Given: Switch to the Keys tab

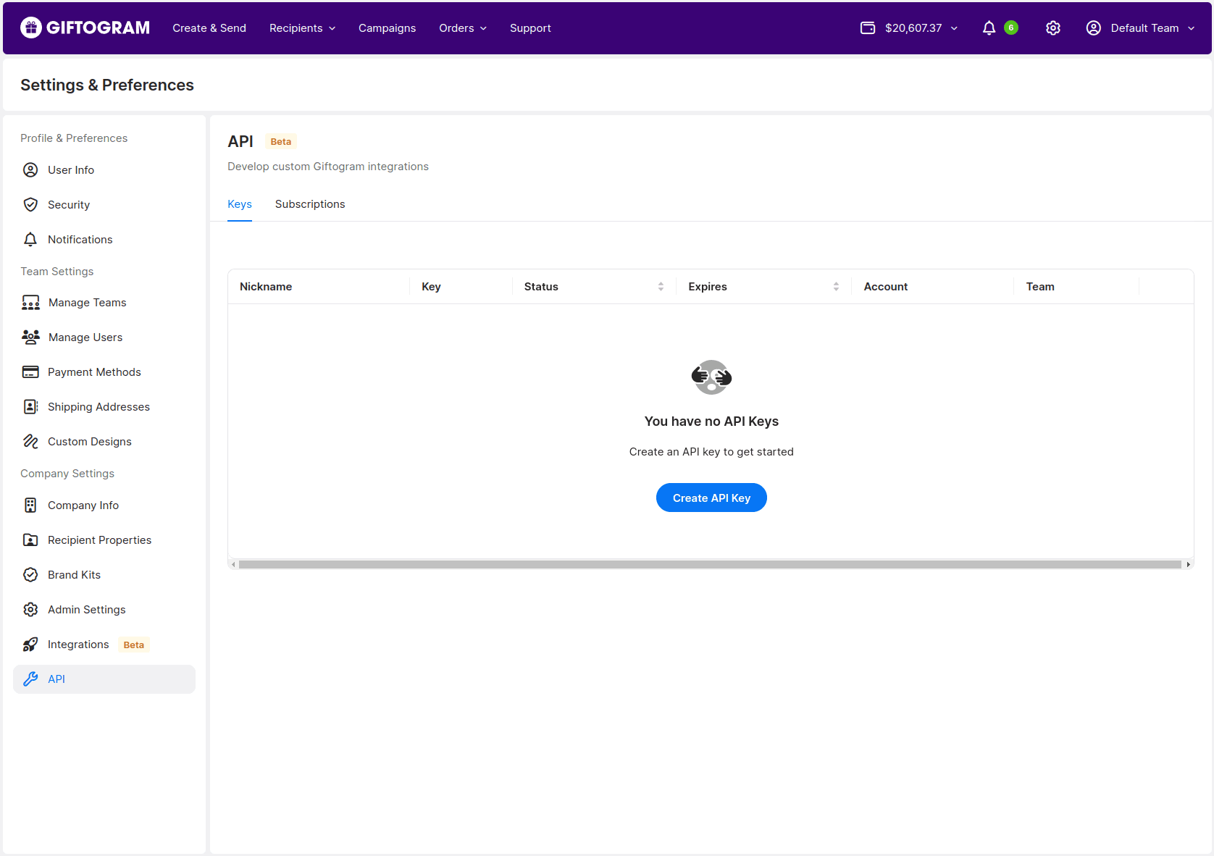Looking at the screenshot, I should [240, 204].
